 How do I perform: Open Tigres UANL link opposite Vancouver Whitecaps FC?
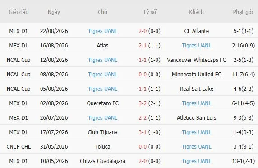pyautogui.click(x=102, y=60)
